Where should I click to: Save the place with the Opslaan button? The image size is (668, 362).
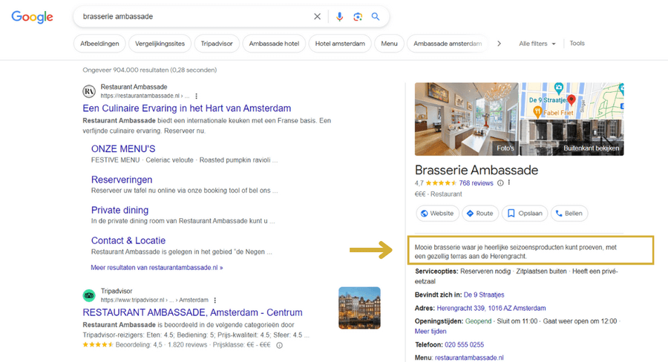525,214
